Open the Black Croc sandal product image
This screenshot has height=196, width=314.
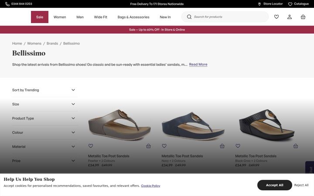[x=267, y=125]
